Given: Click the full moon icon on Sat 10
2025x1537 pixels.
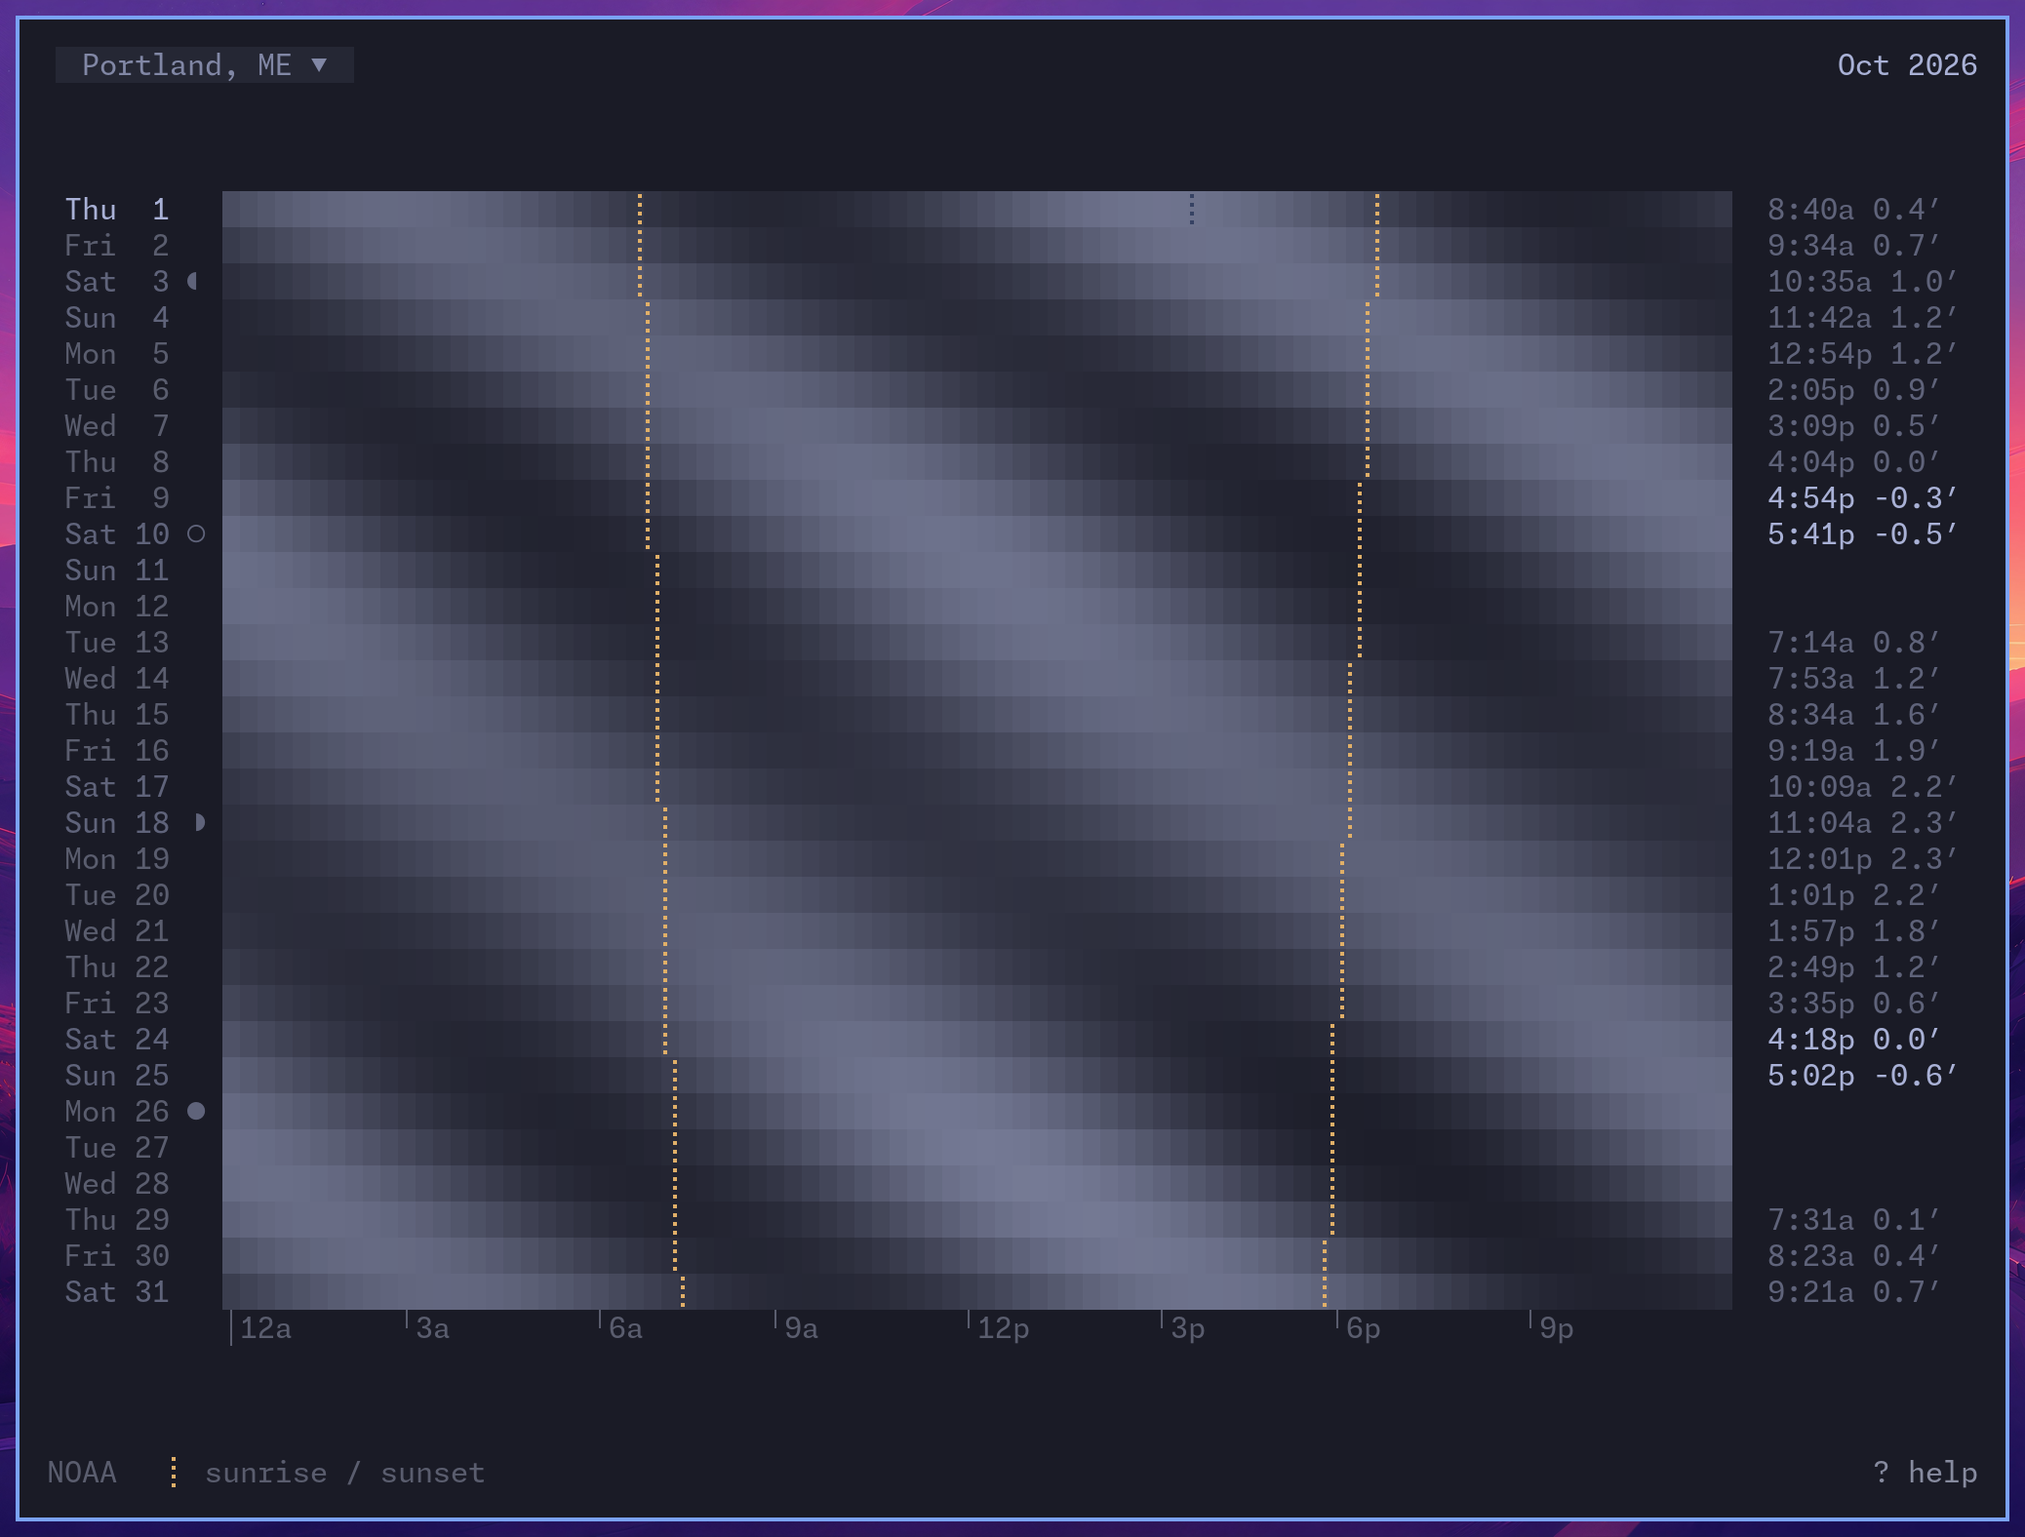Looking at the screenshot, I should pyautogui.click(x=196, y=534).
